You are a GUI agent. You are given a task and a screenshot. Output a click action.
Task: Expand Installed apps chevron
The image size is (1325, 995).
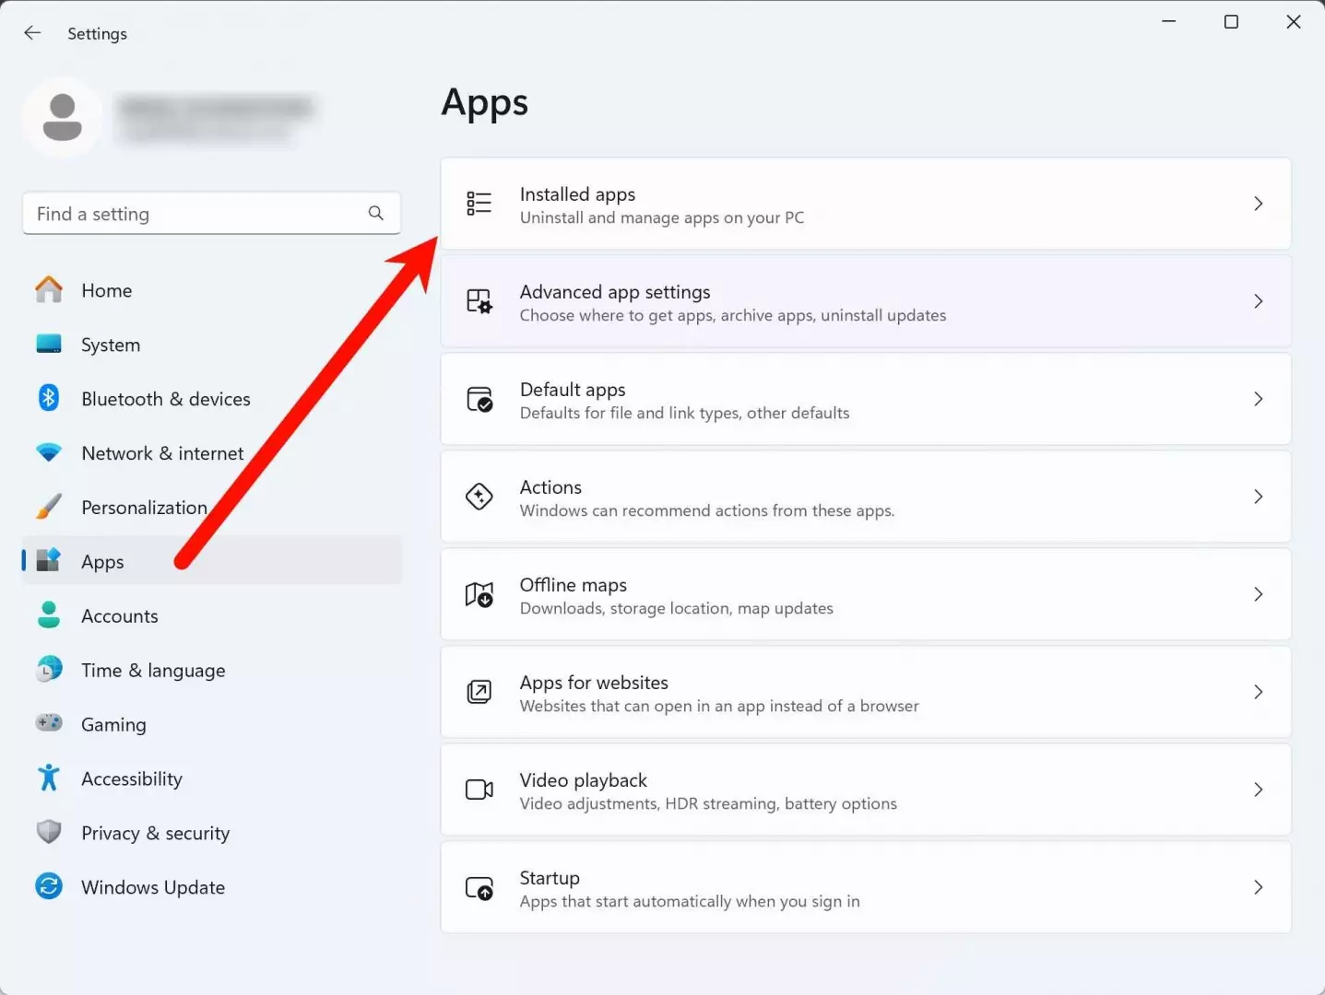click(1259, 204)
